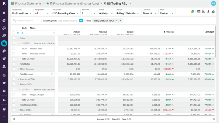Open the speedometer gauge sidebar icon

pos(4,91)
